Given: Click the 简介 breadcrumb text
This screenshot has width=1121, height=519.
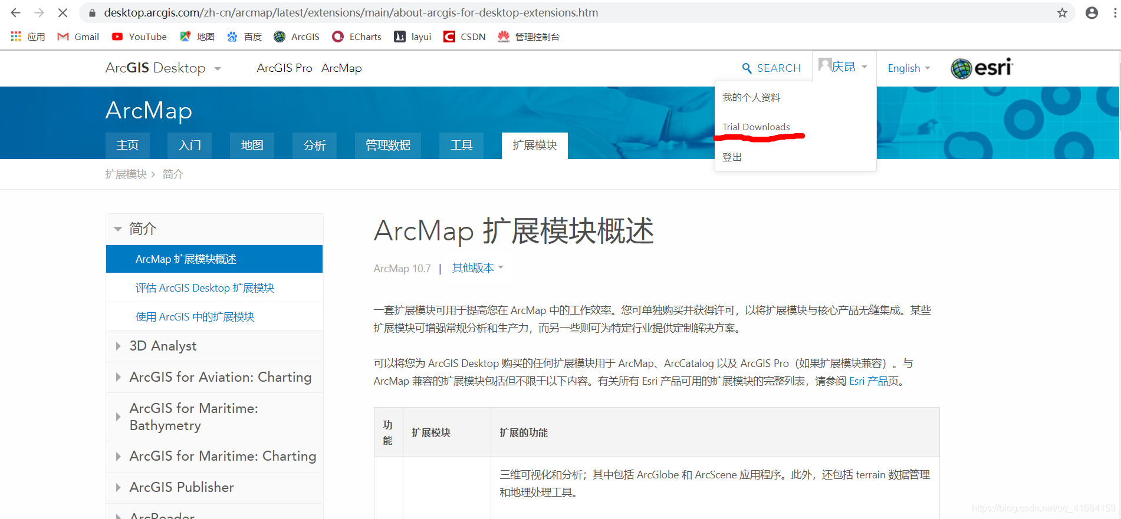Looking at the screenshot, I should [x=173, y=174].
